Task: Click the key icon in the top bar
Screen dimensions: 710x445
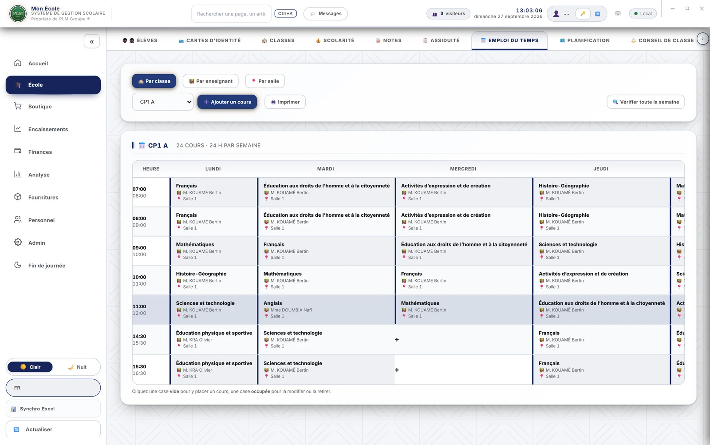Action: 583,14
